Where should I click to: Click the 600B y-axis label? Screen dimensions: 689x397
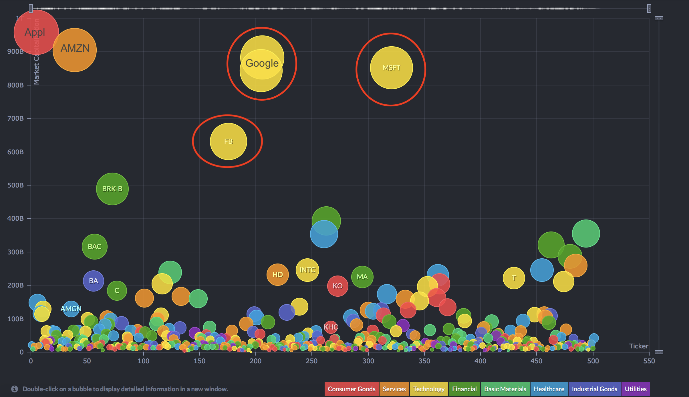click(15, 152)
